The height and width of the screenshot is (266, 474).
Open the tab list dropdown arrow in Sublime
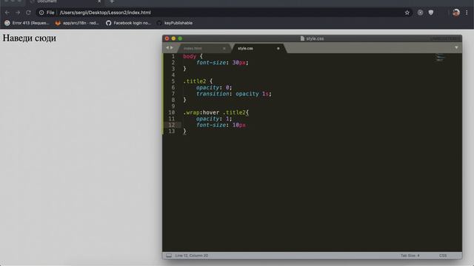coord(456,47)
